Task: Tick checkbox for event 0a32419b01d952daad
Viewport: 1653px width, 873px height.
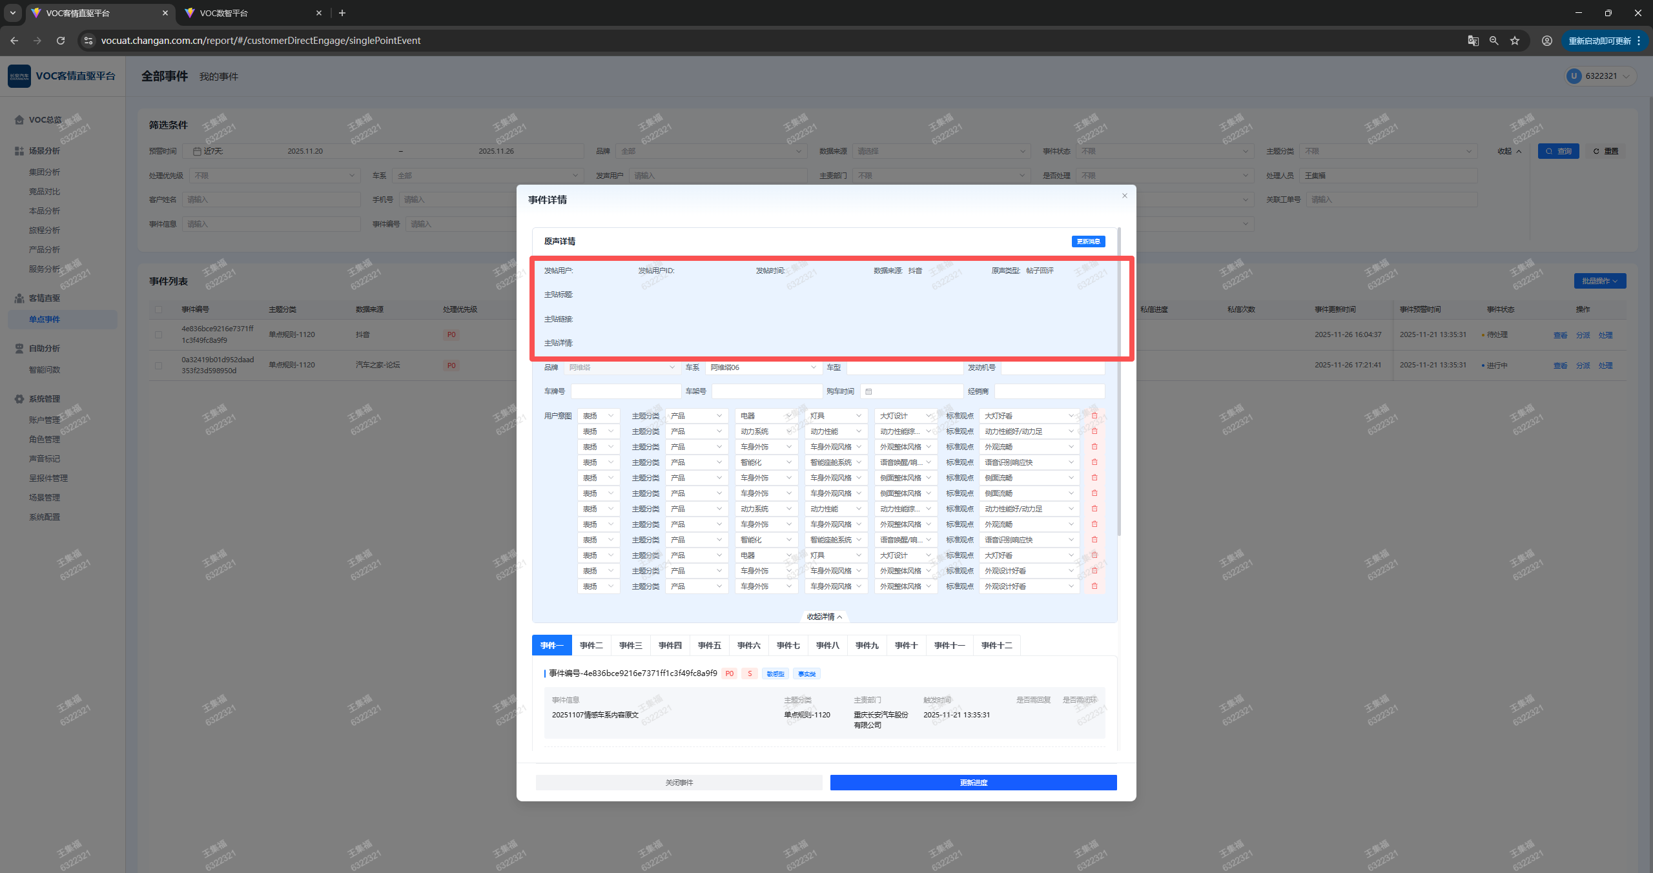Action: [158, 365]
